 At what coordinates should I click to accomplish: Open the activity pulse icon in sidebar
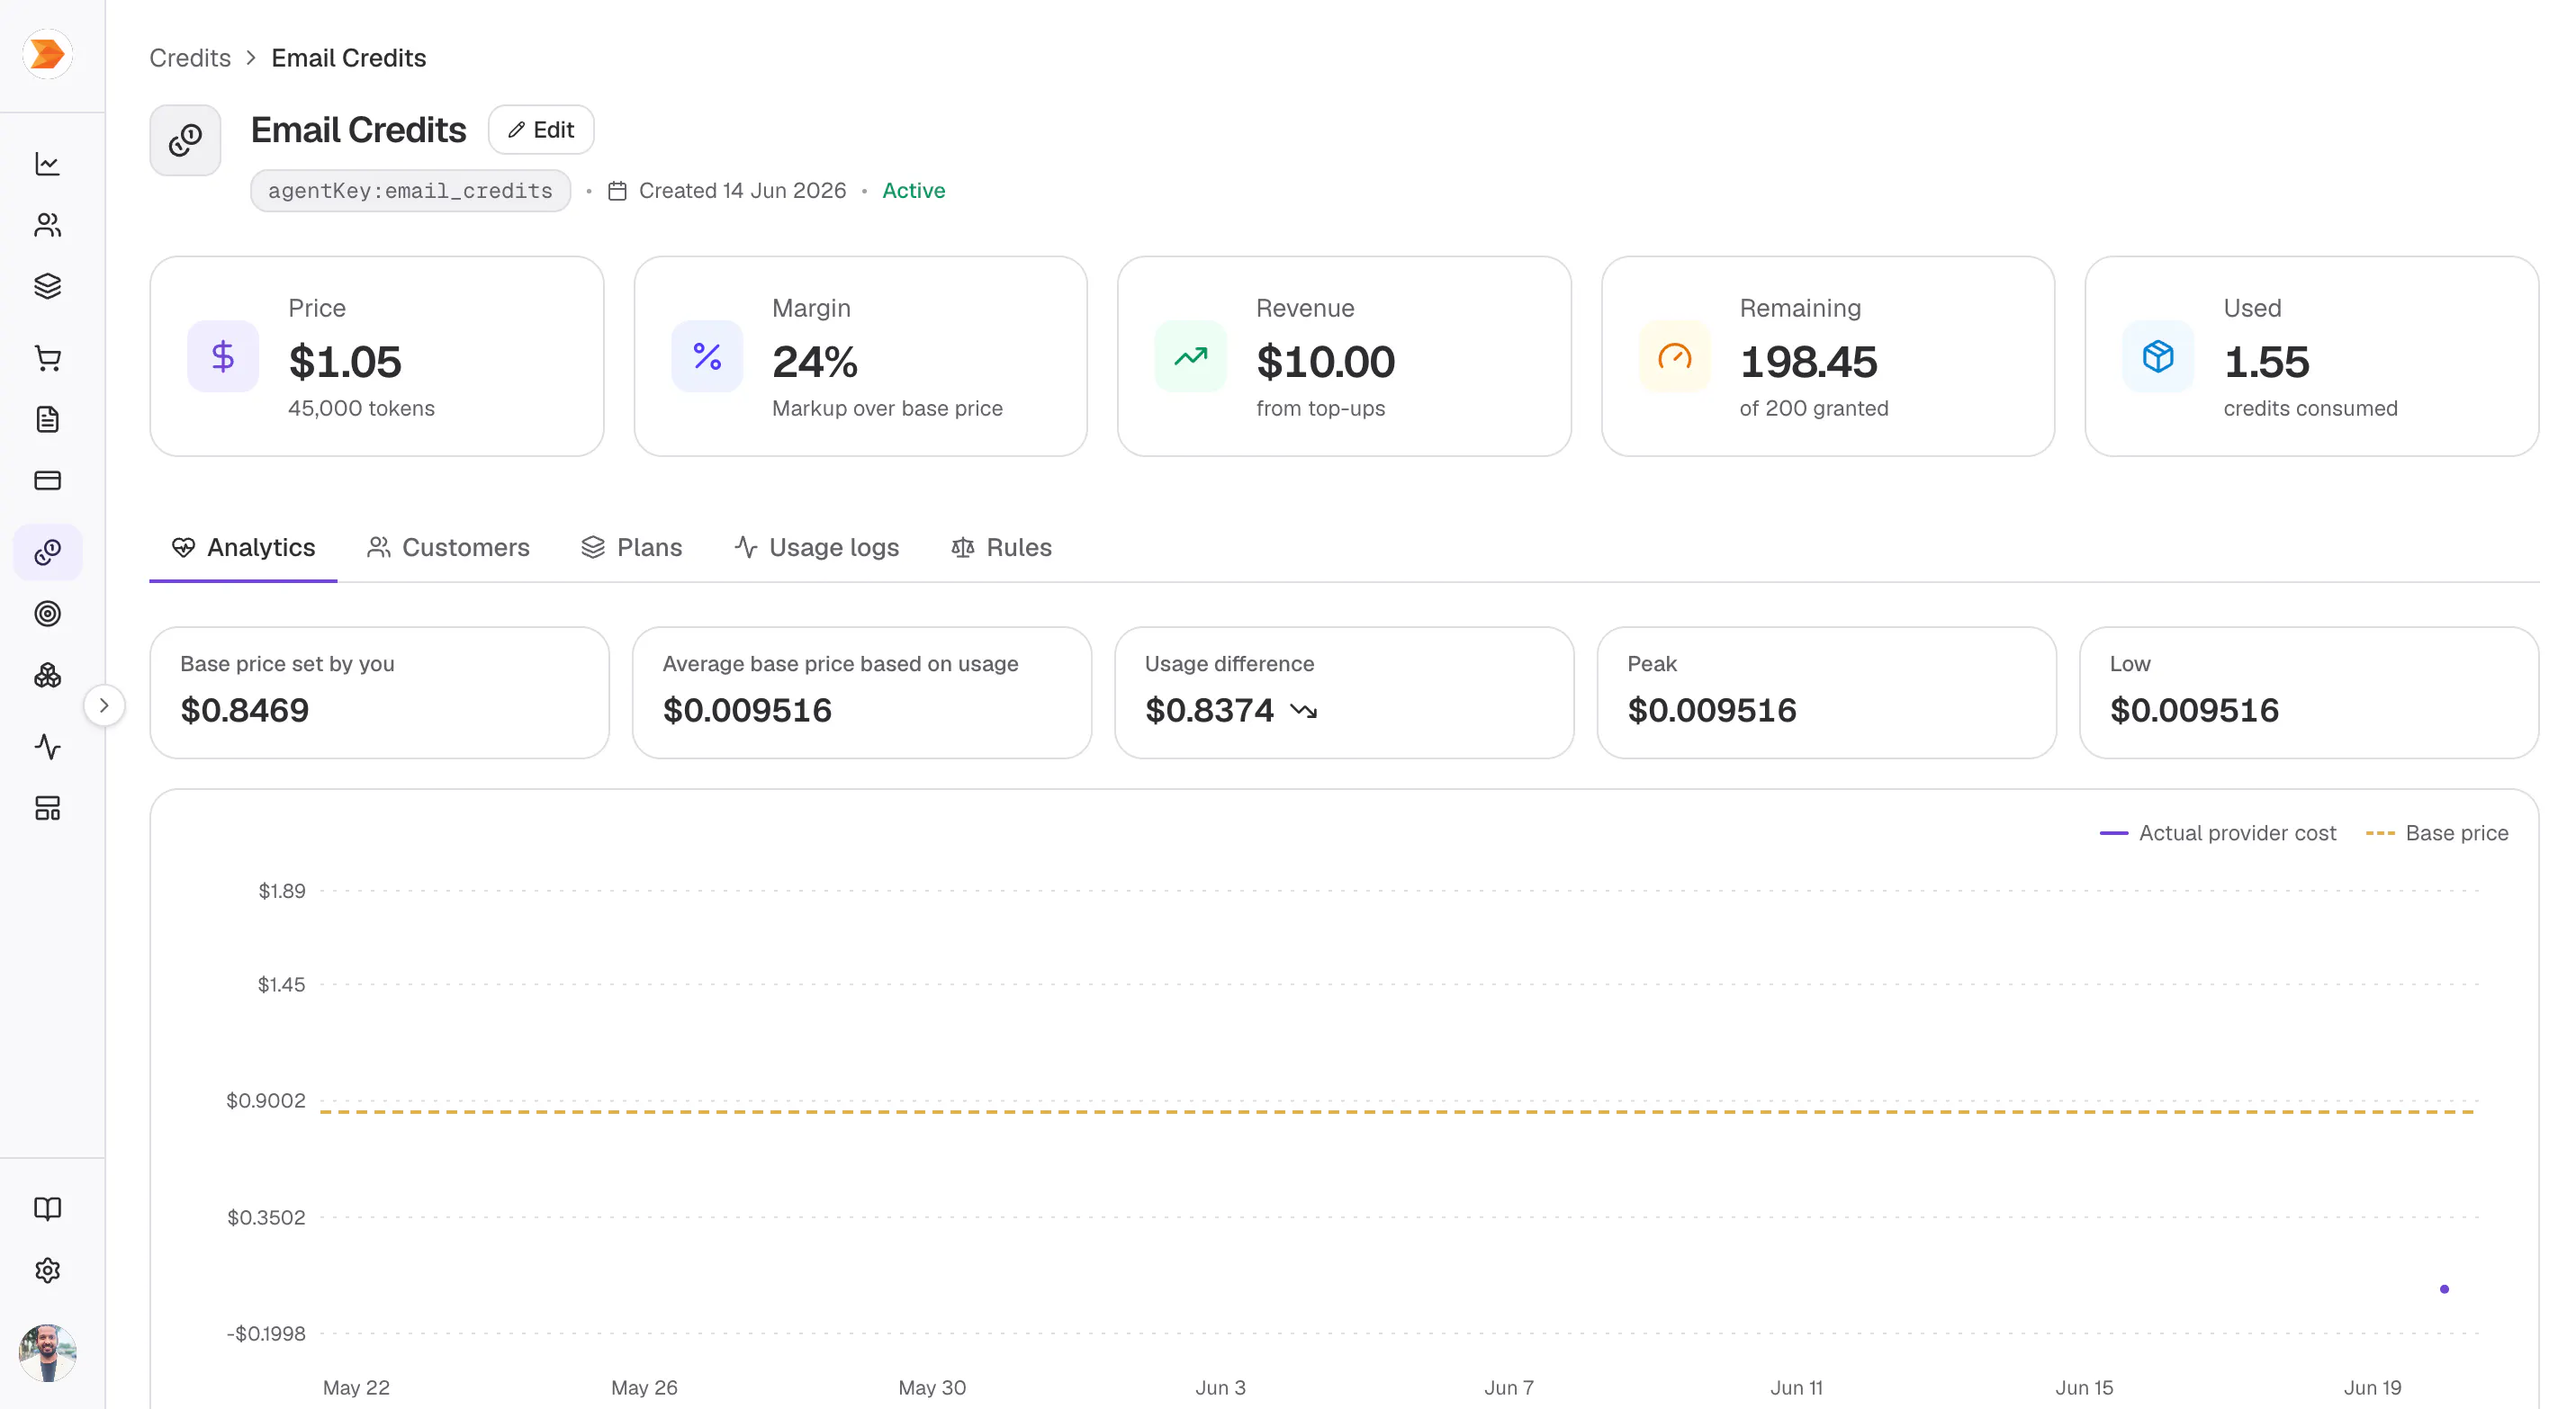pyautogui.click(x=48, y=747)
